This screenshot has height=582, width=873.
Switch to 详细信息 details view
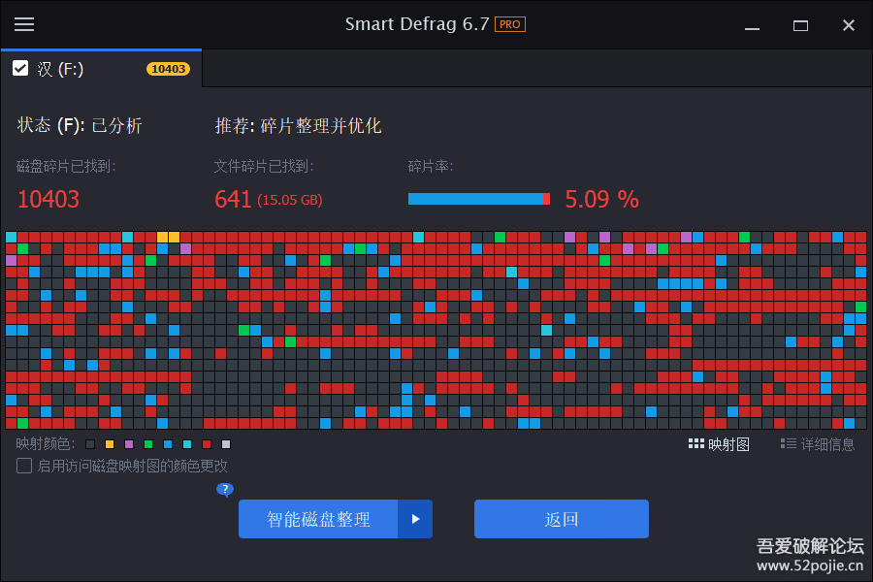(818, 444)
